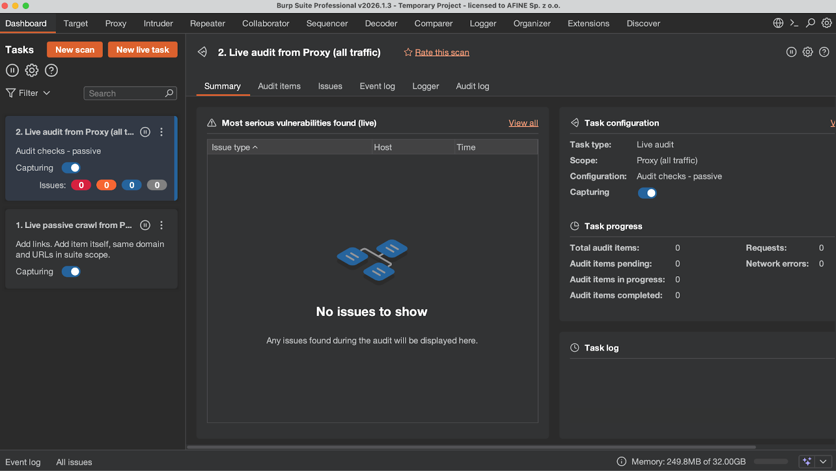The width and height of the screenshot is (836, 471).
Task: Toggle Capturing on Live audit task card
Action: tap(71, 168)
